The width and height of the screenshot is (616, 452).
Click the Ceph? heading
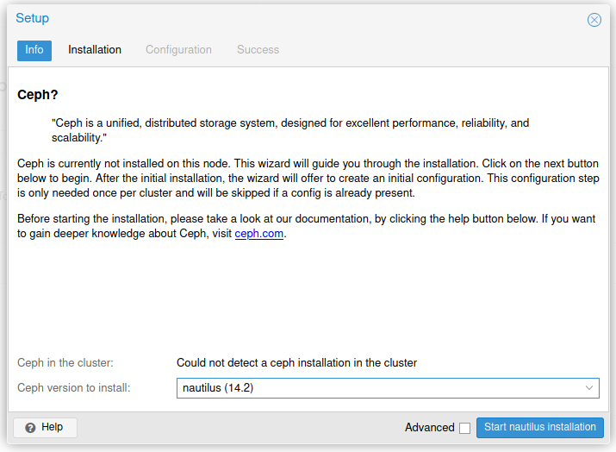[x=38, y=95]
